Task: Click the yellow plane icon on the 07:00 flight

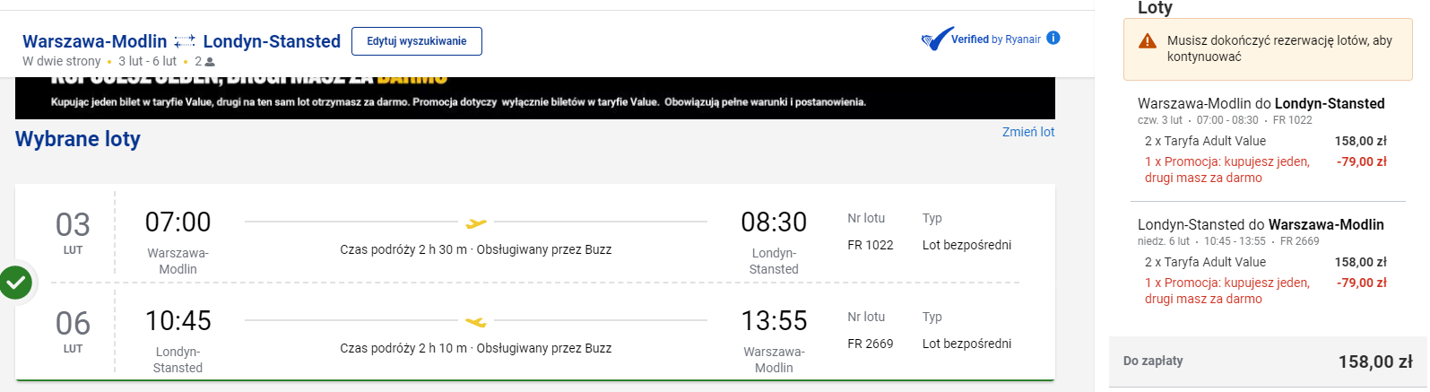Action: click(x=476, y=222)
